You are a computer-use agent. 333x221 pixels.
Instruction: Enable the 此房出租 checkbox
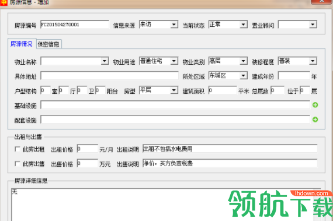pyautogui.click(x=17, y=149)
